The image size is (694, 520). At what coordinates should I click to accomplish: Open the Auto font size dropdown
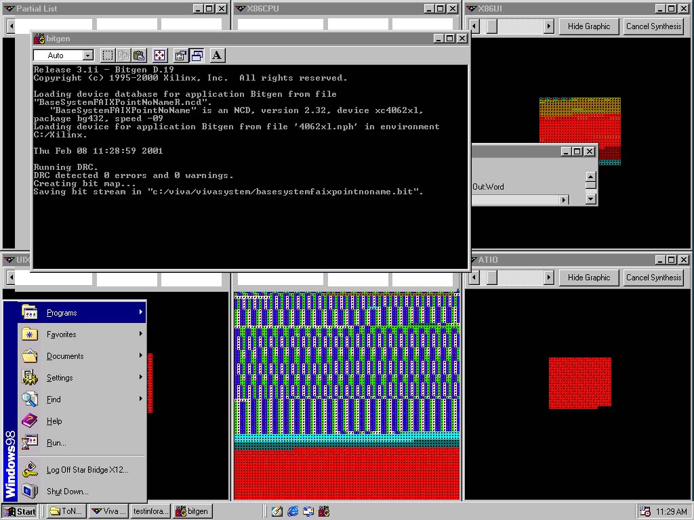[87, 56]
